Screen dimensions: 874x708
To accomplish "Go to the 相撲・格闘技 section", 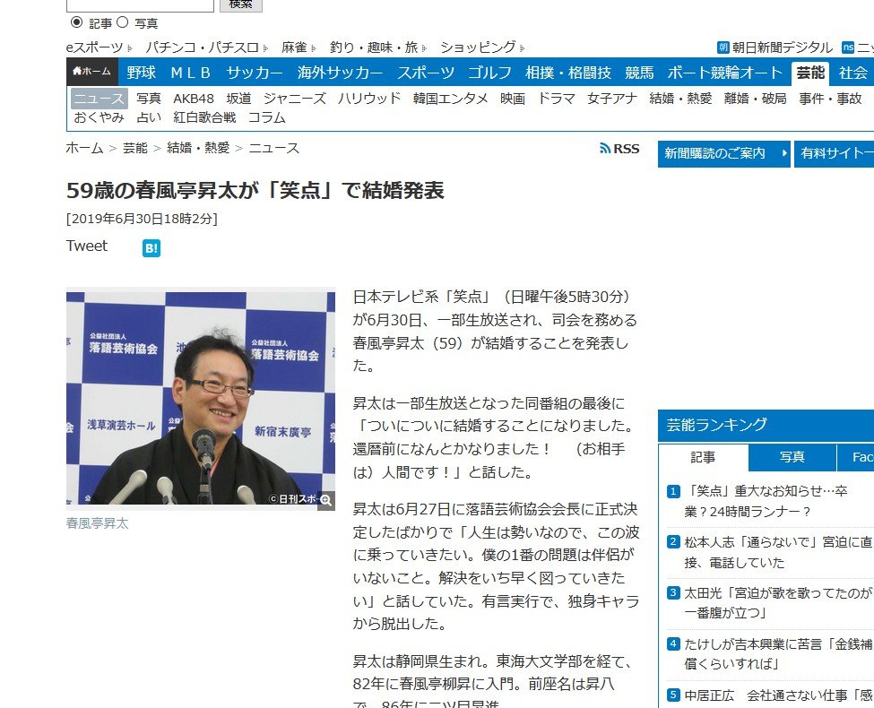I will 568,73.
